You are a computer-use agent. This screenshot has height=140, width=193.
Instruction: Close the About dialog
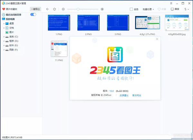click(x=157, y=39)
